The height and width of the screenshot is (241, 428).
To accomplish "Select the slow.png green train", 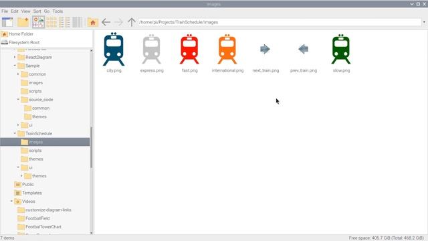I will pos(341,53).
